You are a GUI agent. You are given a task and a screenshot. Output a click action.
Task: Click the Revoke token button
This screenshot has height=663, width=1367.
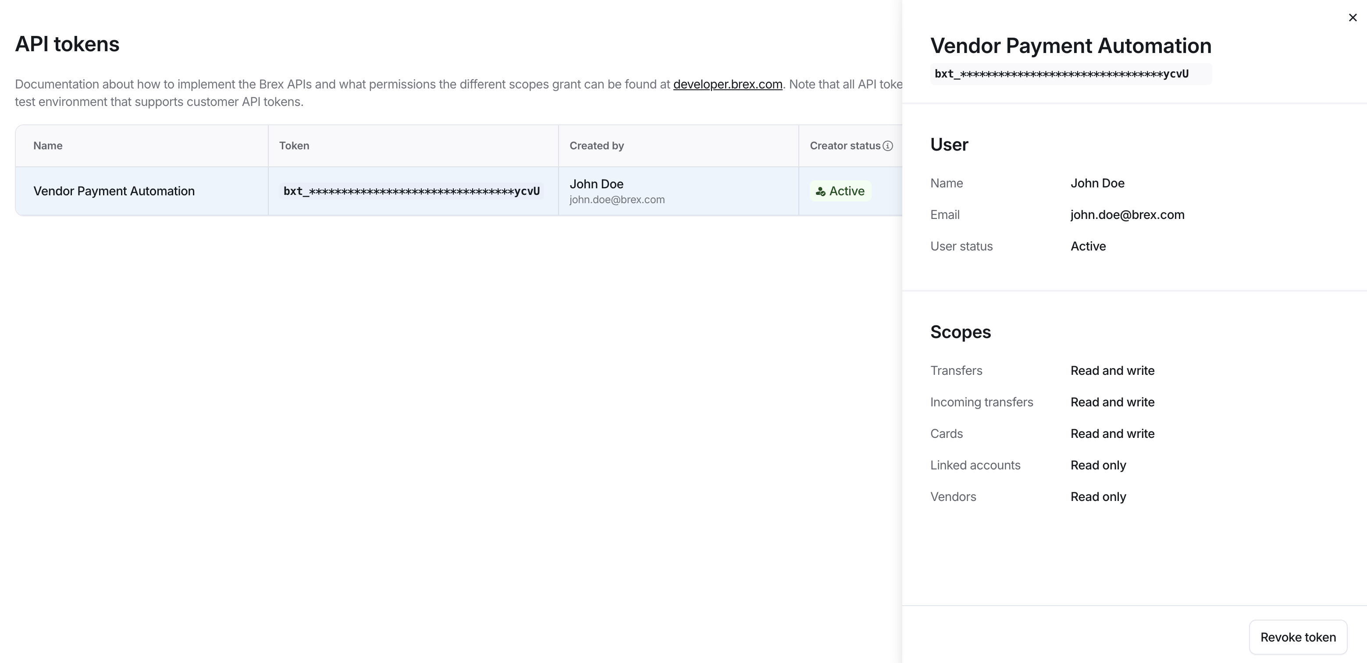tap(1297, 637)
